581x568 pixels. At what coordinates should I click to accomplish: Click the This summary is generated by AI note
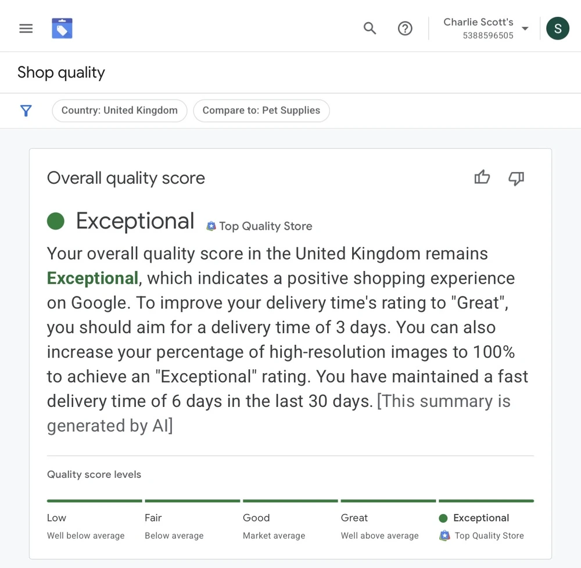[x=279, y=413]
